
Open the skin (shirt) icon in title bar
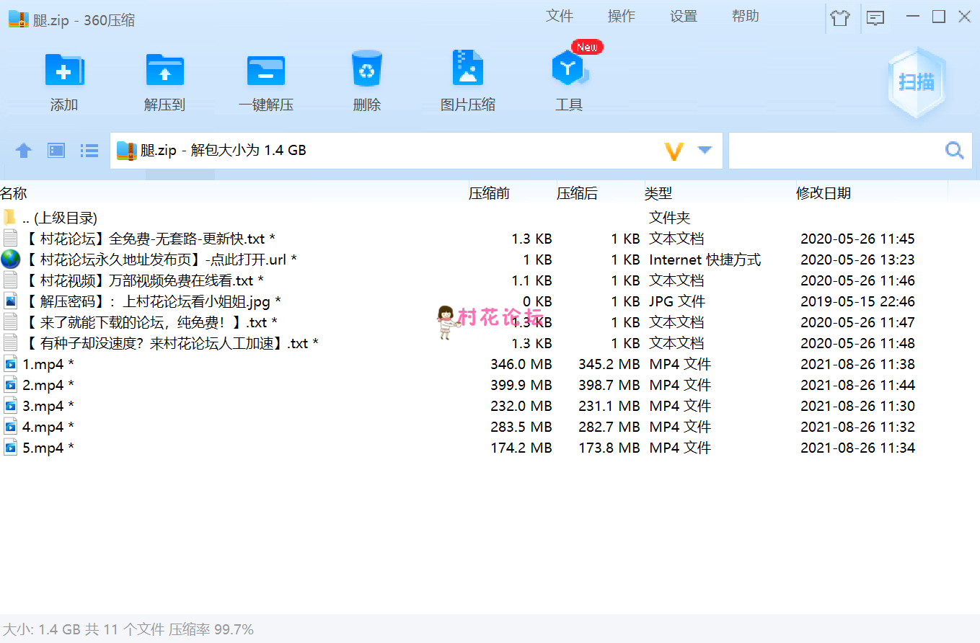coord(840,18)
